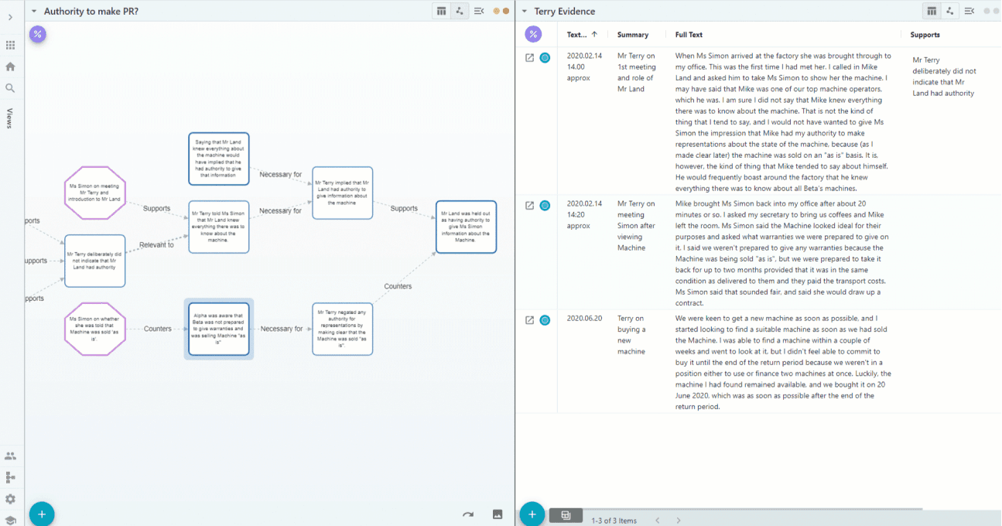Open Settings gear in the sidebar
This screenshot has height=526, width=1002.
click(x=10, y=499)
